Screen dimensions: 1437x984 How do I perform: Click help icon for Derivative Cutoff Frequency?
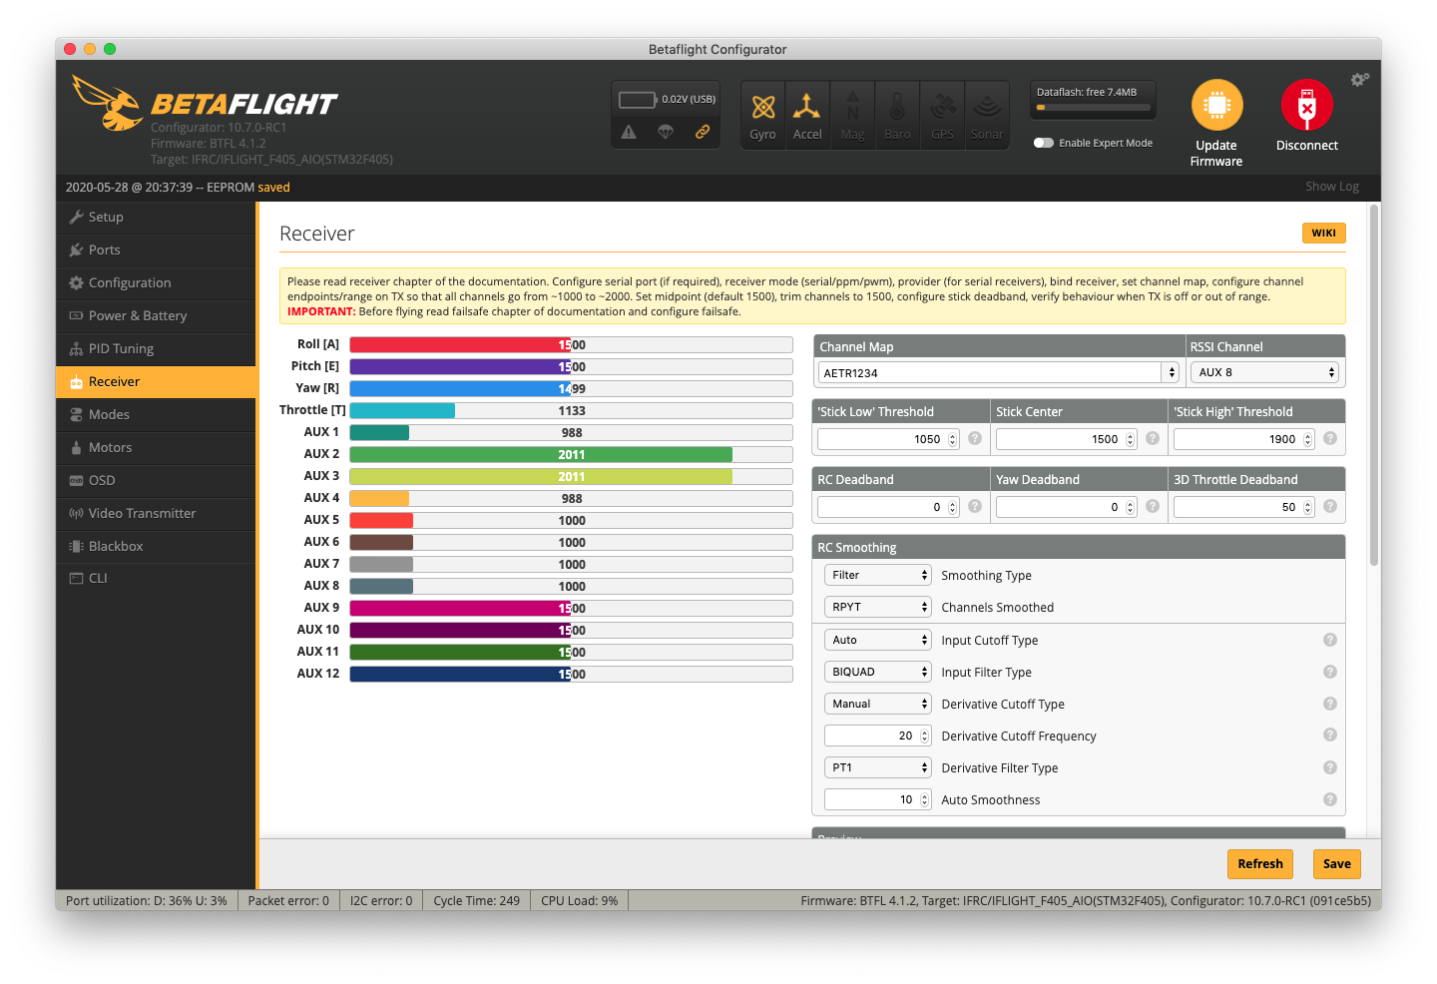click(1330, 735)
